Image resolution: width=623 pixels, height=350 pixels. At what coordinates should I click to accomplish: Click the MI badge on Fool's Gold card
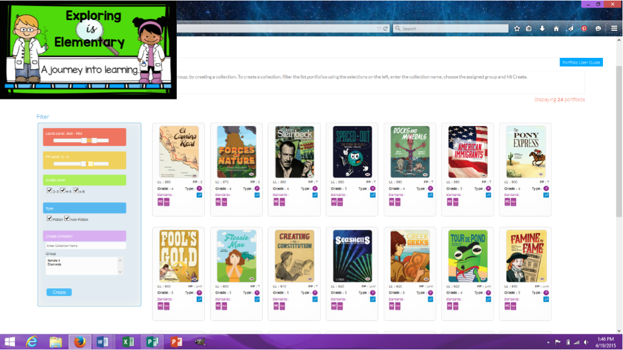pos(160,306)
